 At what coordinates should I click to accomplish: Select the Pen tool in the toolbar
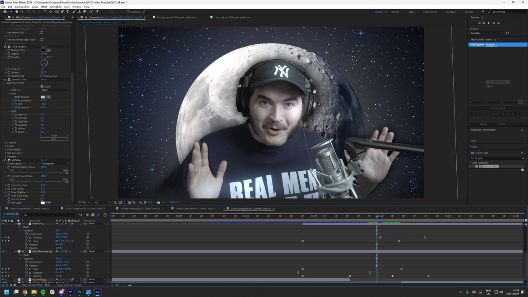62,11
